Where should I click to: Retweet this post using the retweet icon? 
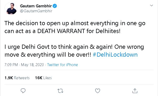click(x=60, y=91)
